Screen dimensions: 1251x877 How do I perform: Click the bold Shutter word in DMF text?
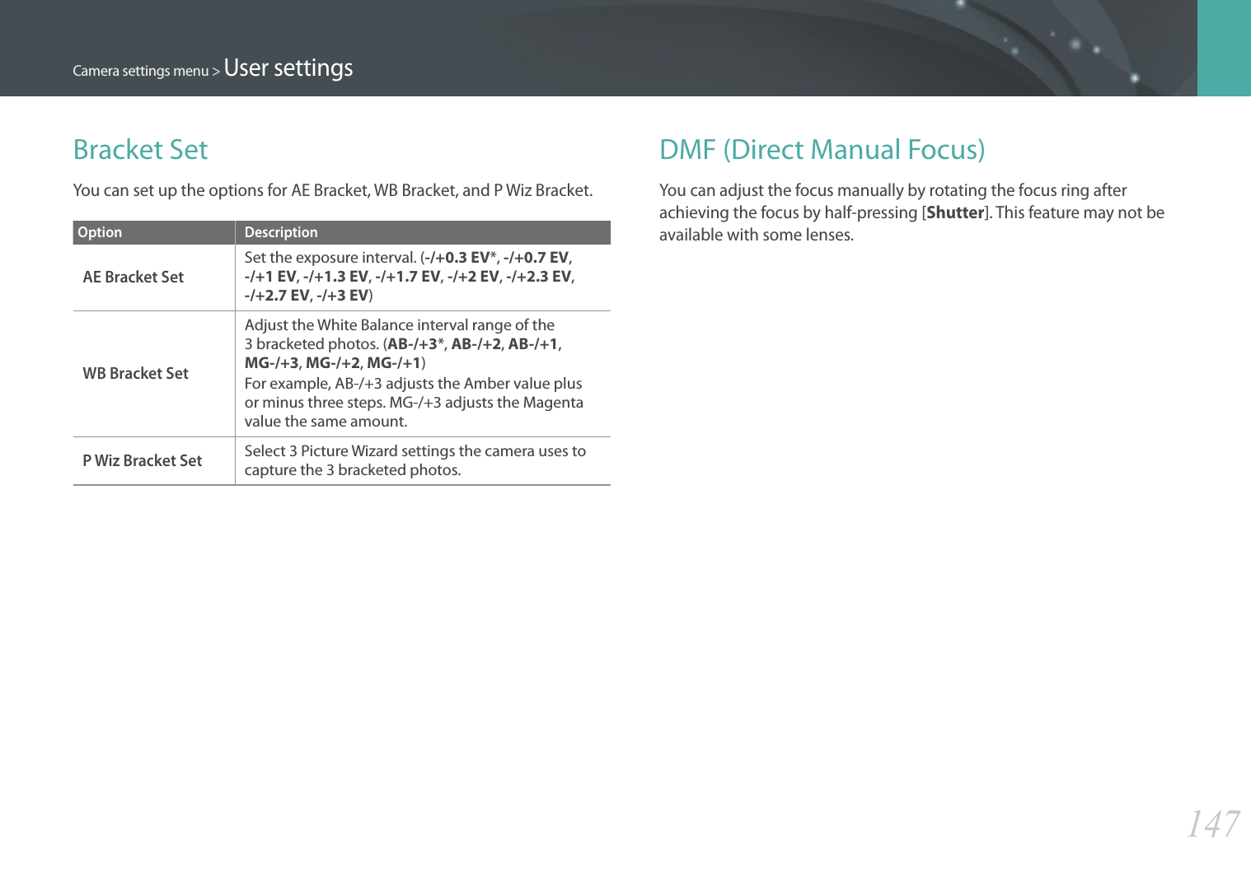tap(955, 212)
